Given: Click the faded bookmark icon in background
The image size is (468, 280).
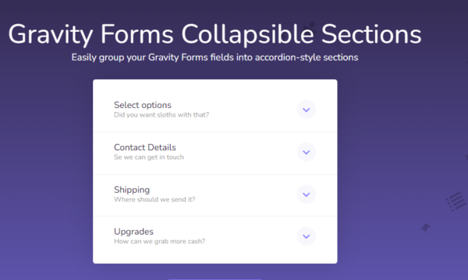Looking at the screenshot, I should (x=426, y=228).
